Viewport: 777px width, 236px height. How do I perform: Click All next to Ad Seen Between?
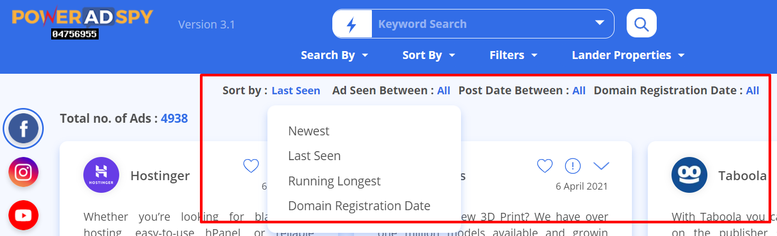(444, 91)
